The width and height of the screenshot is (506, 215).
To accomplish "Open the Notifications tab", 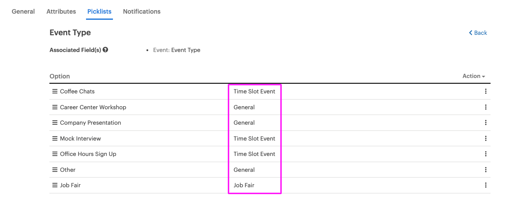I will click(142, 11).
